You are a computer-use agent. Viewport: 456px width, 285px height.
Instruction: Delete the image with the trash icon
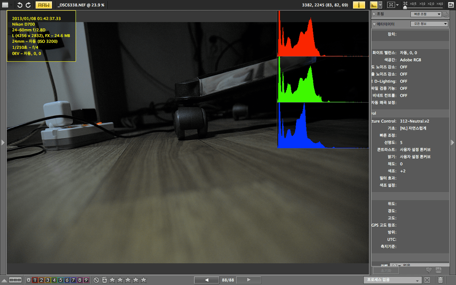[440, 280]
